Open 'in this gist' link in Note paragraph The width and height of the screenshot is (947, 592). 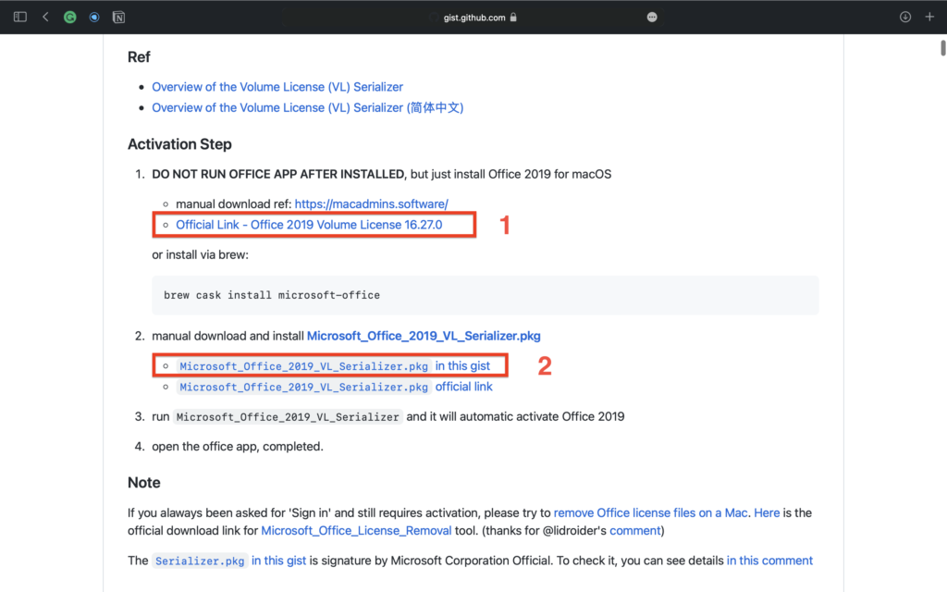coord(278,561)
